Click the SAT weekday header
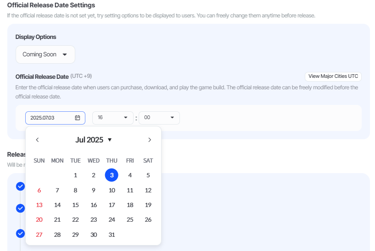This screenshot has width=375, height=251. [148, 161]
